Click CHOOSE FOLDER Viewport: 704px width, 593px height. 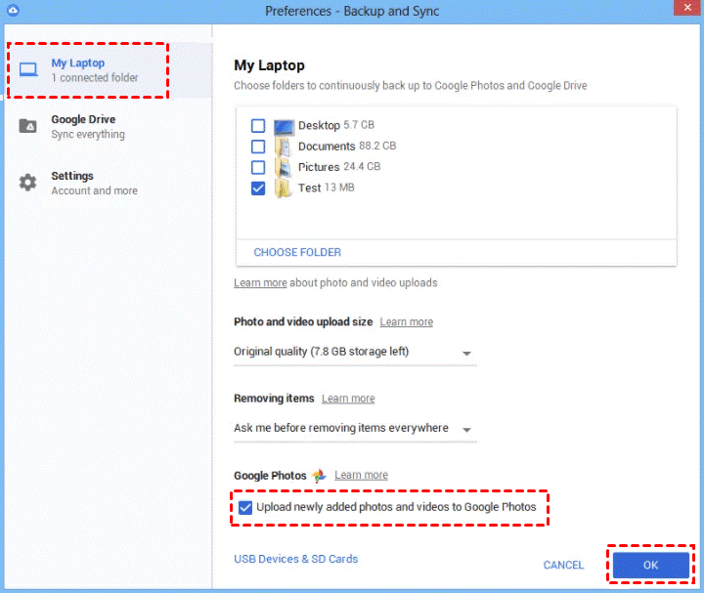[x=297, y=252]
